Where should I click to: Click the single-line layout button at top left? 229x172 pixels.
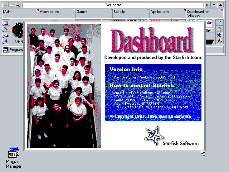click(5, 5)
